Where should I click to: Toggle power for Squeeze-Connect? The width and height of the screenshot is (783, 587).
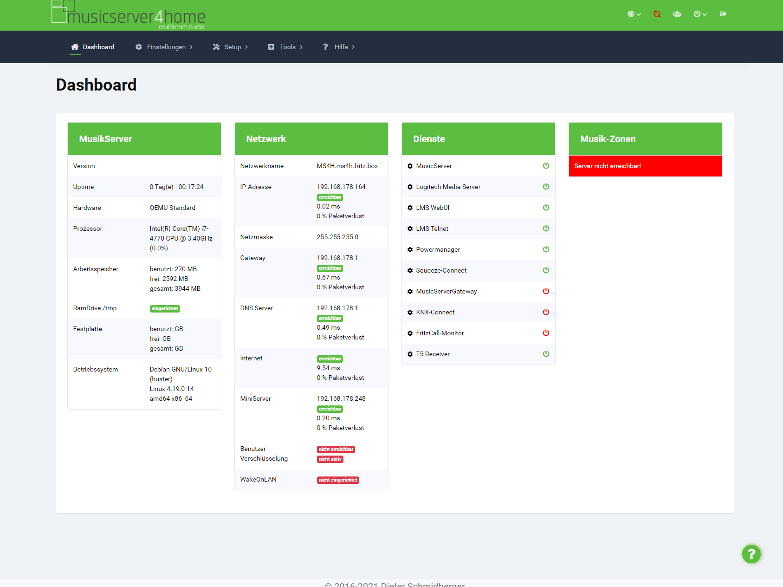[x=546, y=270]
